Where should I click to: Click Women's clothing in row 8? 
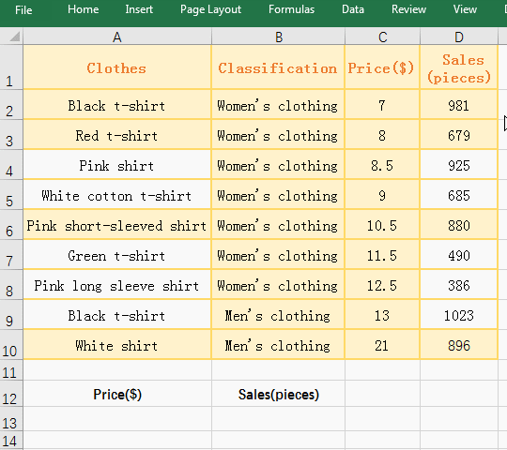coord(278,285)
